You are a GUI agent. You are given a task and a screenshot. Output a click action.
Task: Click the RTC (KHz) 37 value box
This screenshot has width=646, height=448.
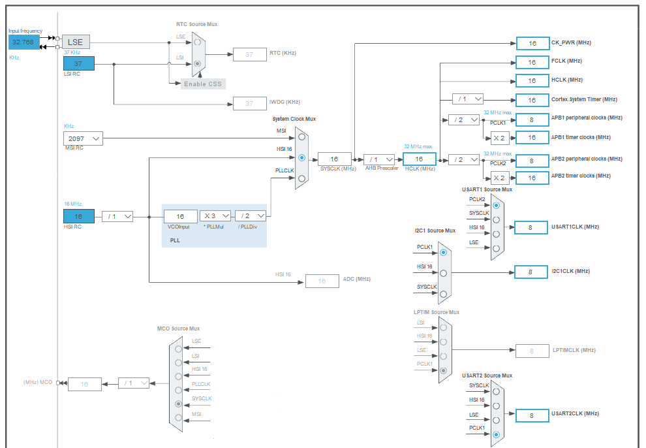coord(250,54)
